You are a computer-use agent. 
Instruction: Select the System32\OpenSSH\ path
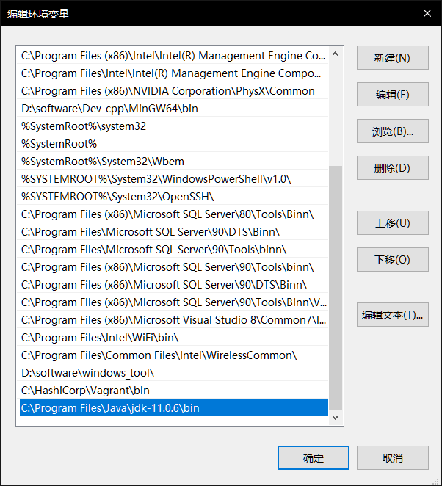pos(174,197)
